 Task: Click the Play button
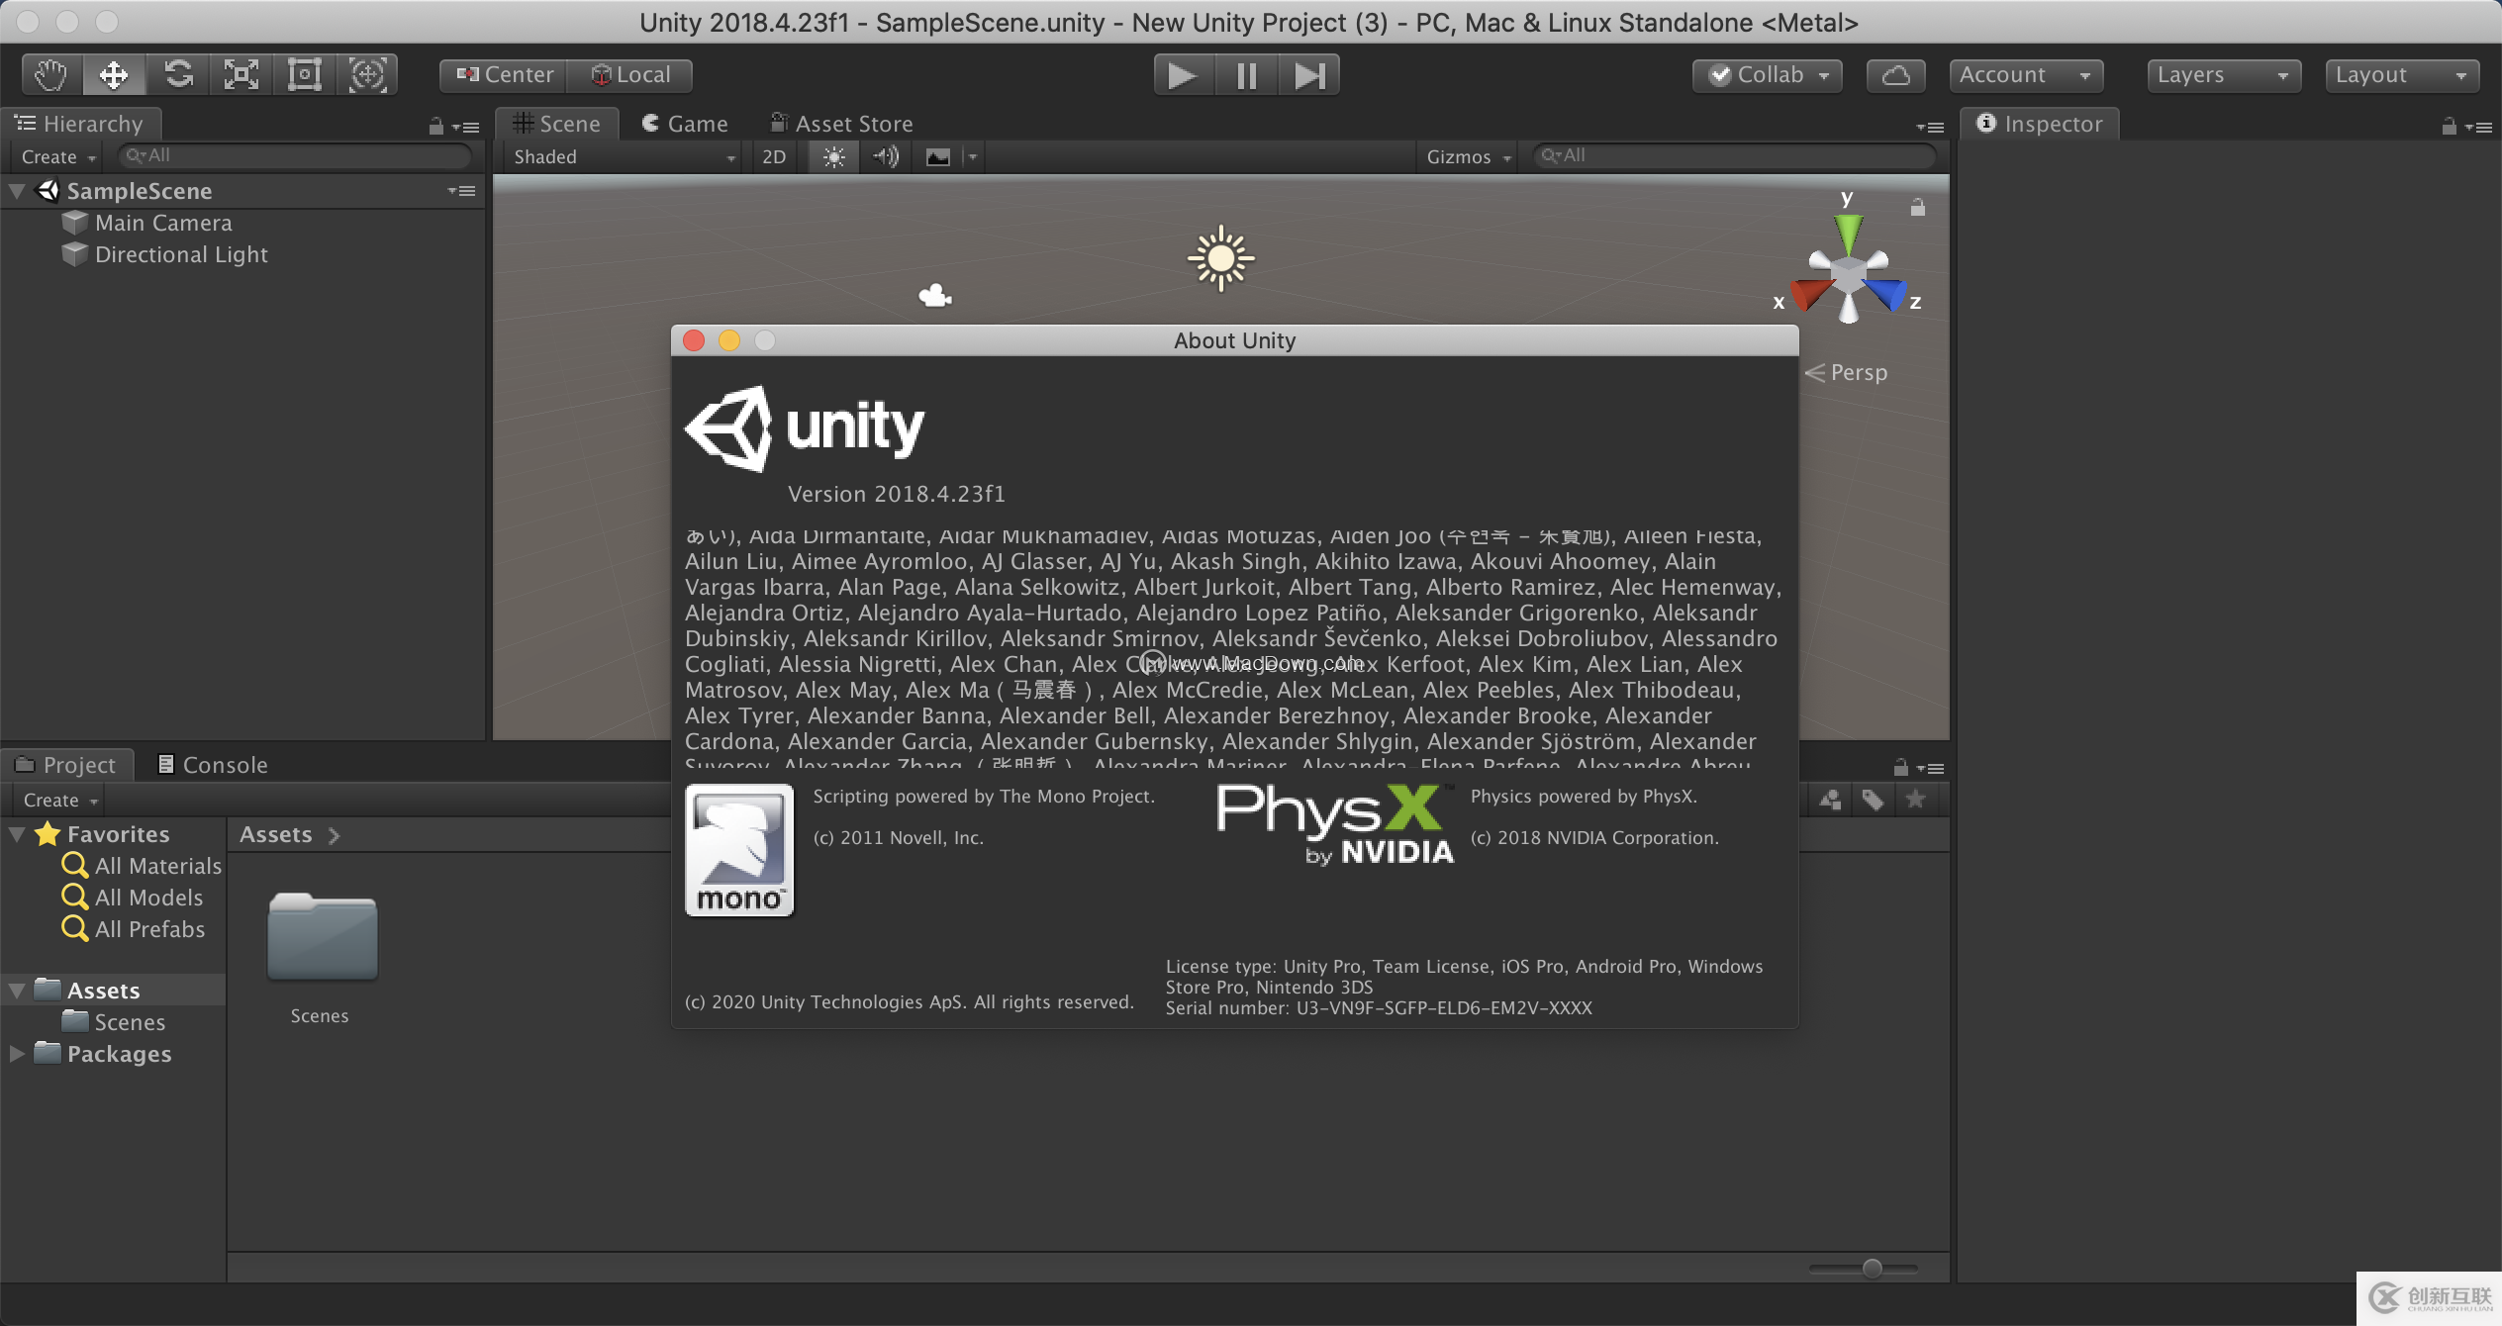pos(1183,75)
